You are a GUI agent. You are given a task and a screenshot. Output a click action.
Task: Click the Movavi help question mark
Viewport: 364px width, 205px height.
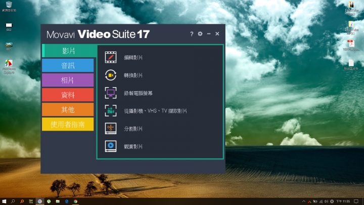tap(192, 34)
